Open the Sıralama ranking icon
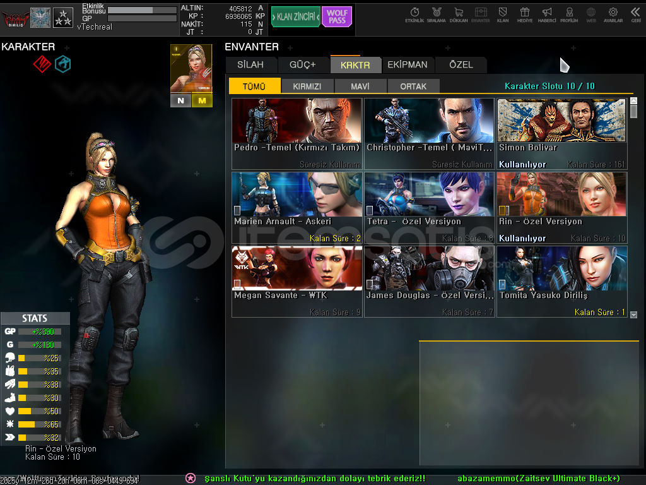This screenshot has width=646, height=485. coord(437,15)
